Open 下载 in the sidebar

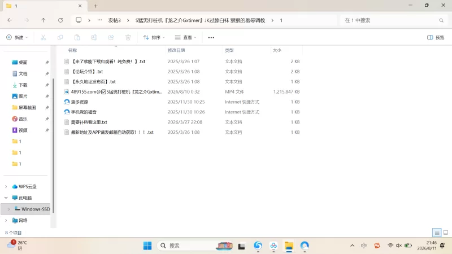pos(23,85)
